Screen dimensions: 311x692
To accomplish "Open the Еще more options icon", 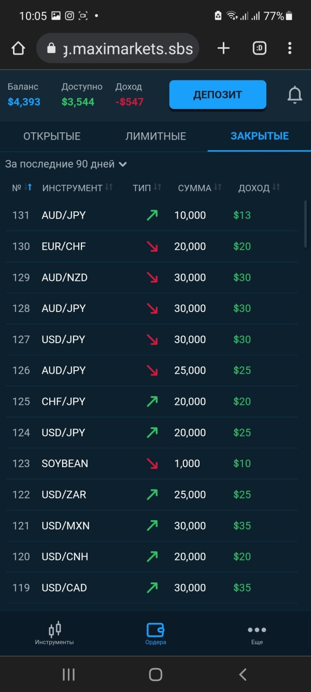I will [x=257, y=630].
